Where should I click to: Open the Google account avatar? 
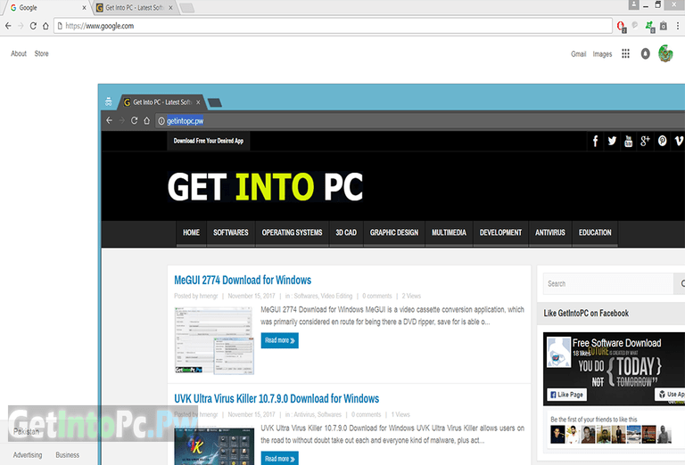pyautogui.click(x=665, y=53)
